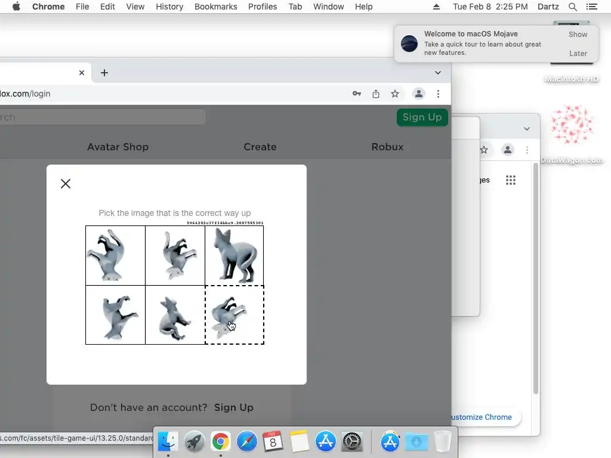Pick the top-right upright standing animal image

(234, 255)
